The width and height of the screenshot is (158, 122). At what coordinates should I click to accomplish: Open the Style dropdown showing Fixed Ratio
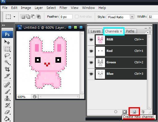pyautogui.click(x=121, y=17)
